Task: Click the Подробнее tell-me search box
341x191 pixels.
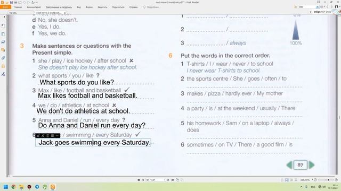Action: pyautogui.click(x=151, y=7)
